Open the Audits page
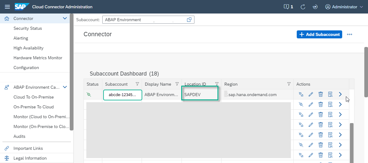This screenshot has width=368, height=163. point(19,137)
